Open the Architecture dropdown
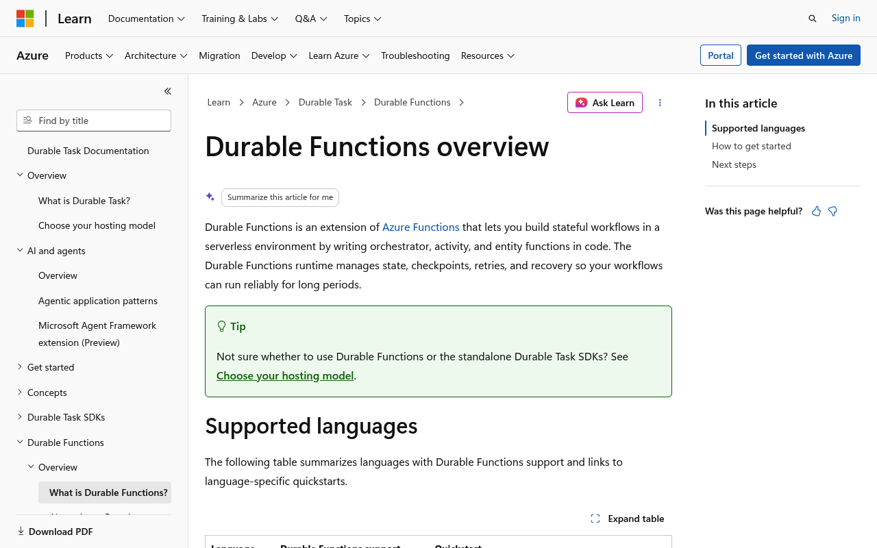Screen dimensions: 877x548 pos(156,55)
